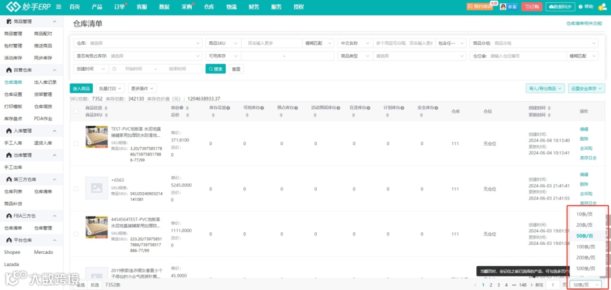The image size is (611, 290).
Task: Open the 仓库 请选择 dropdown
Action: 138,43
